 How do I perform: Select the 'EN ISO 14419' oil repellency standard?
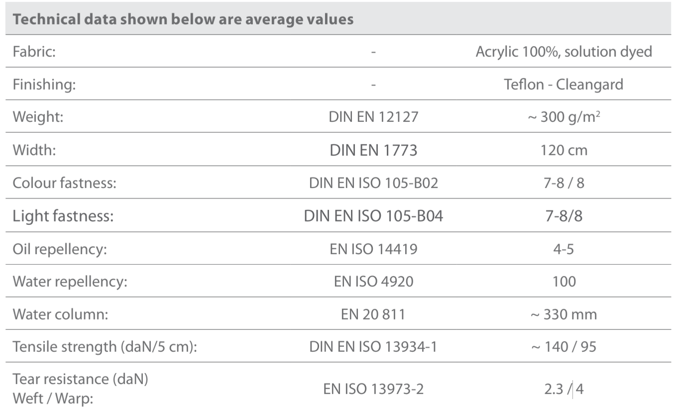[x=373, y=249]
